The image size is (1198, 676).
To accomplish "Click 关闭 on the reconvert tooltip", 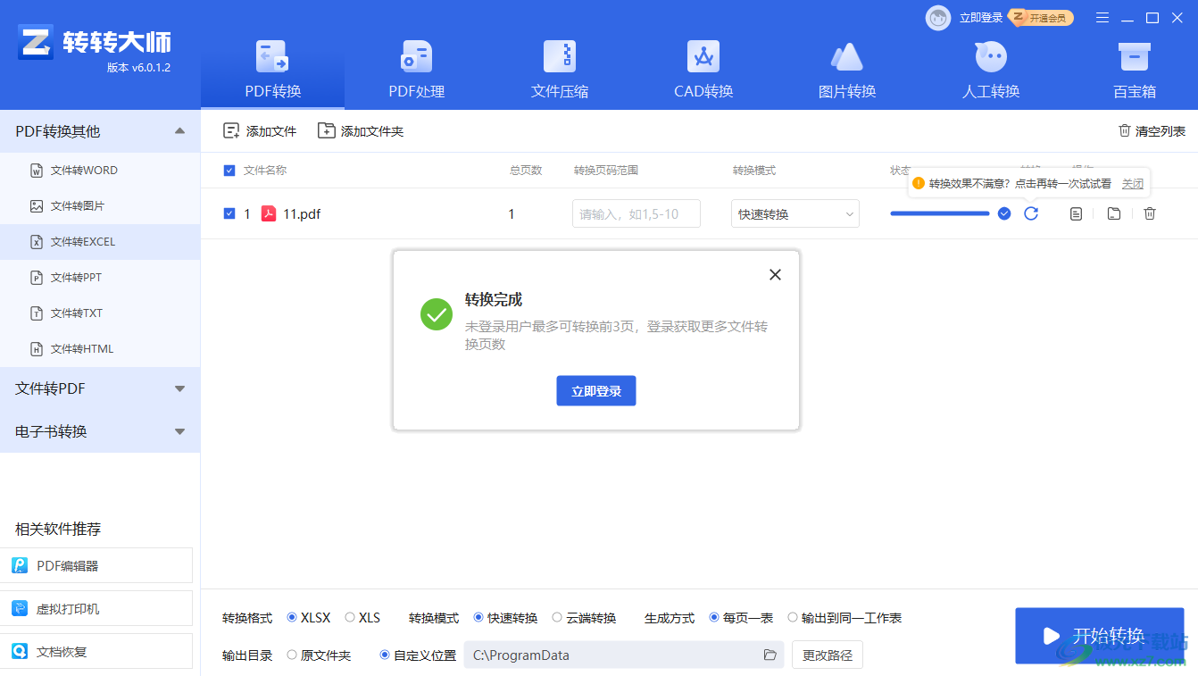I will (x=1133, y=183).
